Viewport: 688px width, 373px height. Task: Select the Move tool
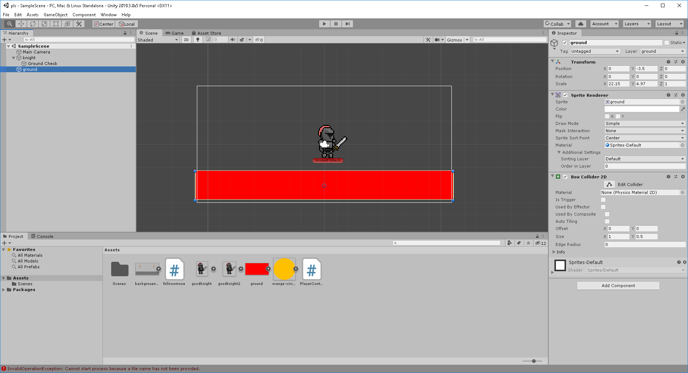(21, 24)
